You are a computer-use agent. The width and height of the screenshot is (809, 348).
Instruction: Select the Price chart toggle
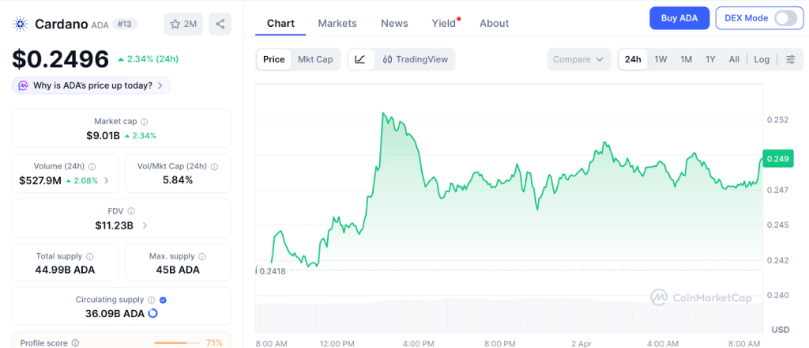(x=274, y=59)
